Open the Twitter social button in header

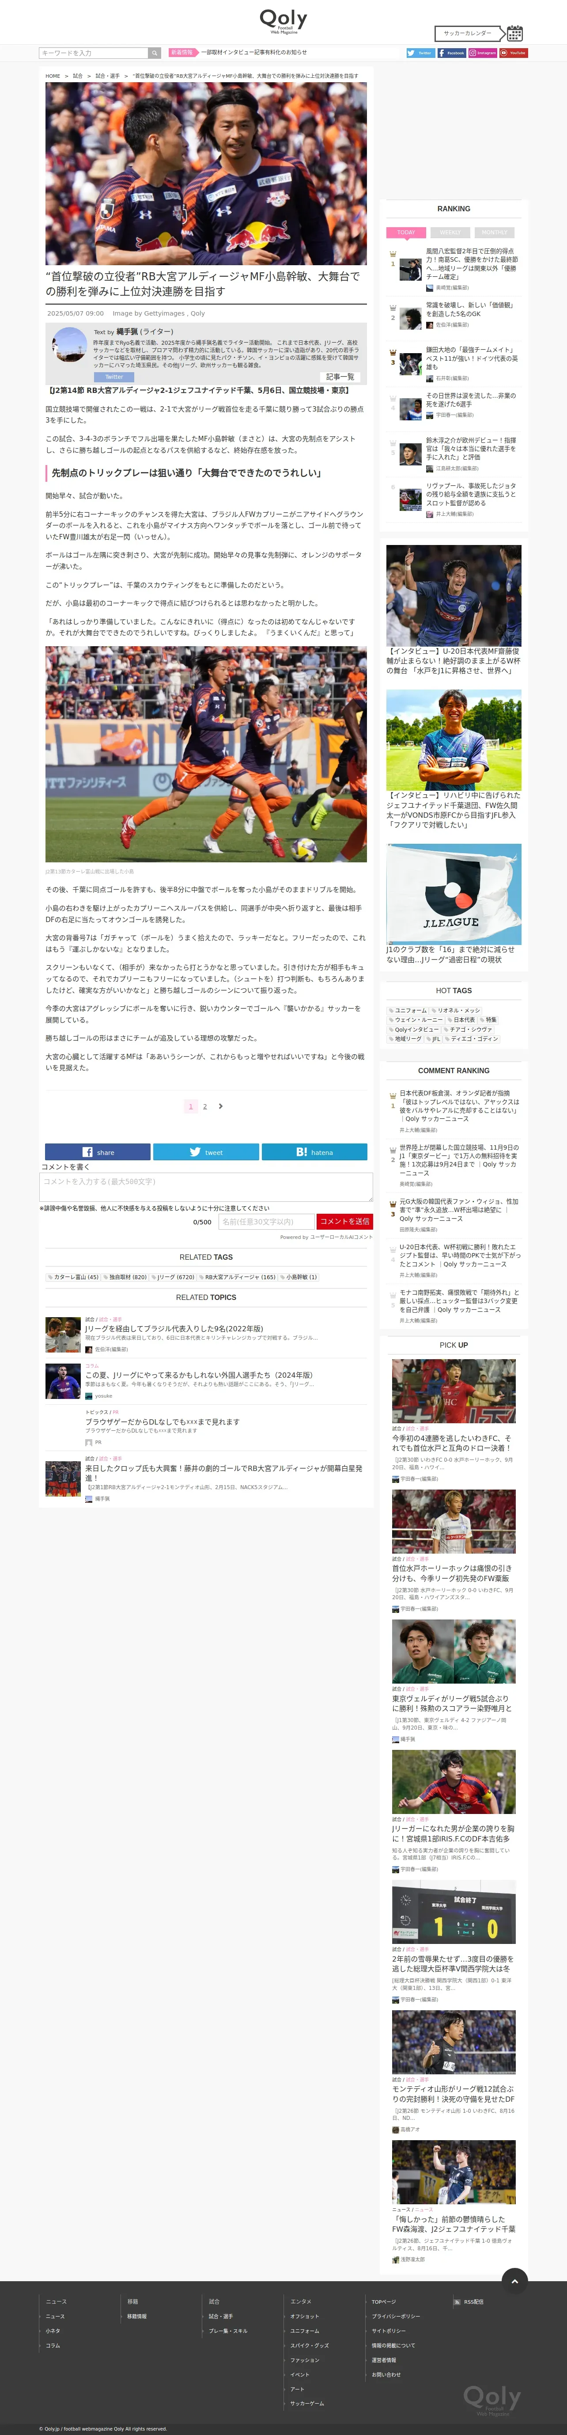click(420, 53)
